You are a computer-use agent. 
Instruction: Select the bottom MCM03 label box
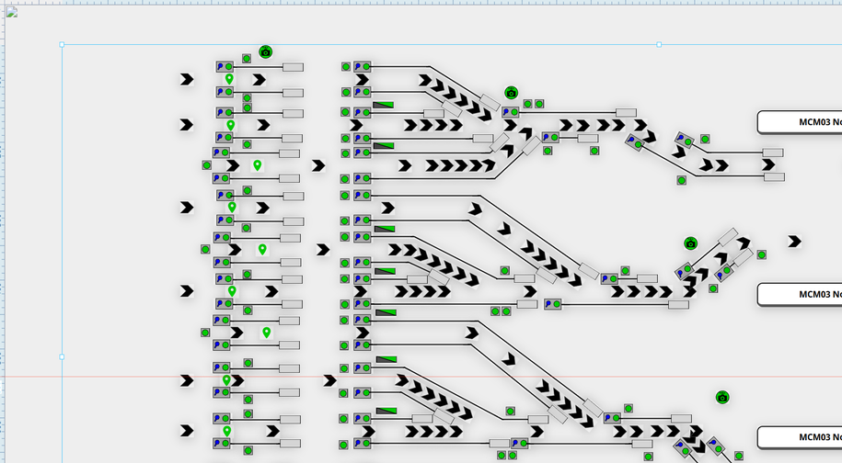tap(800, 437)
